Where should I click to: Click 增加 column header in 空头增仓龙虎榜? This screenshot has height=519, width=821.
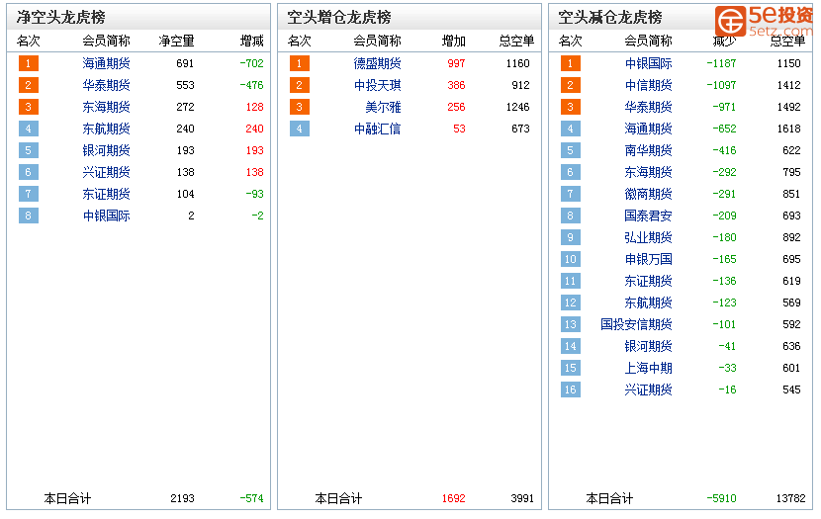pos(453,41)
